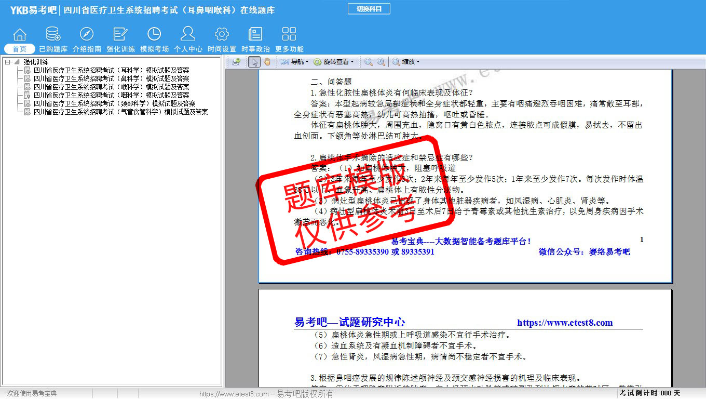Open 强化训练 training icon in top bar
Image resolution: width=706 pixels, height=399 pixels.
[x=120, y=34]
